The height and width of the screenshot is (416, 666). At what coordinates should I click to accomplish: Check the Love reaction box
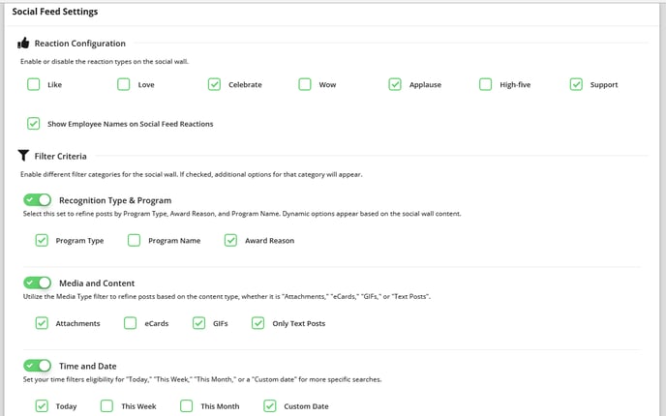click(124, 84)
